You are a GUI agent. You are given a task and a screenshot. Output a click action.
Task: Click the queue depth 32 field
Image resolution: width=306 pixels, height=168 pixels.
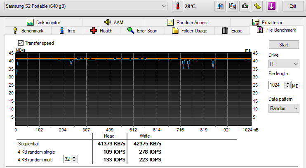point(67,159)
